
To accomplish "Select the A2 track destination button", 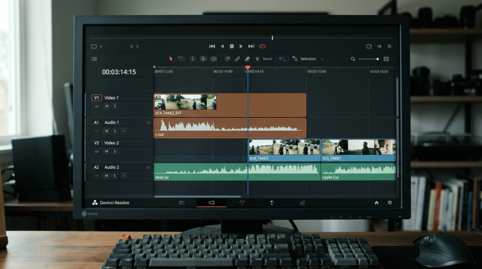I will [96, 167].
